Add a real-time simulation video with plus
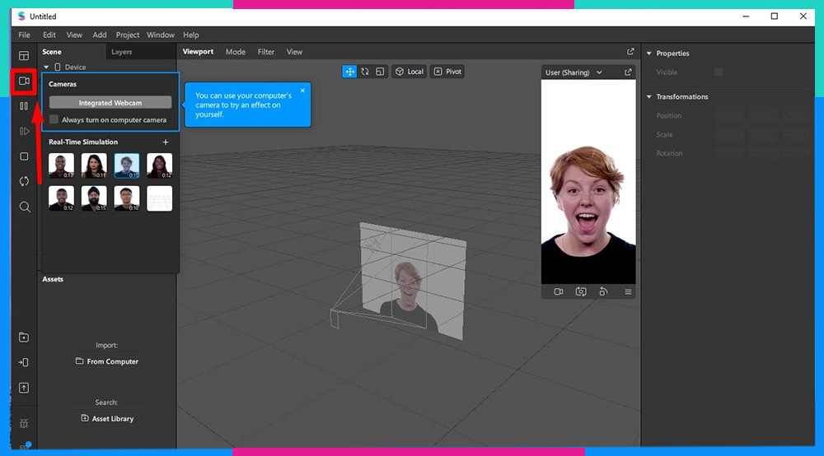Image resolution: width=824 pixels, height=456 pixels. point(166,142)
